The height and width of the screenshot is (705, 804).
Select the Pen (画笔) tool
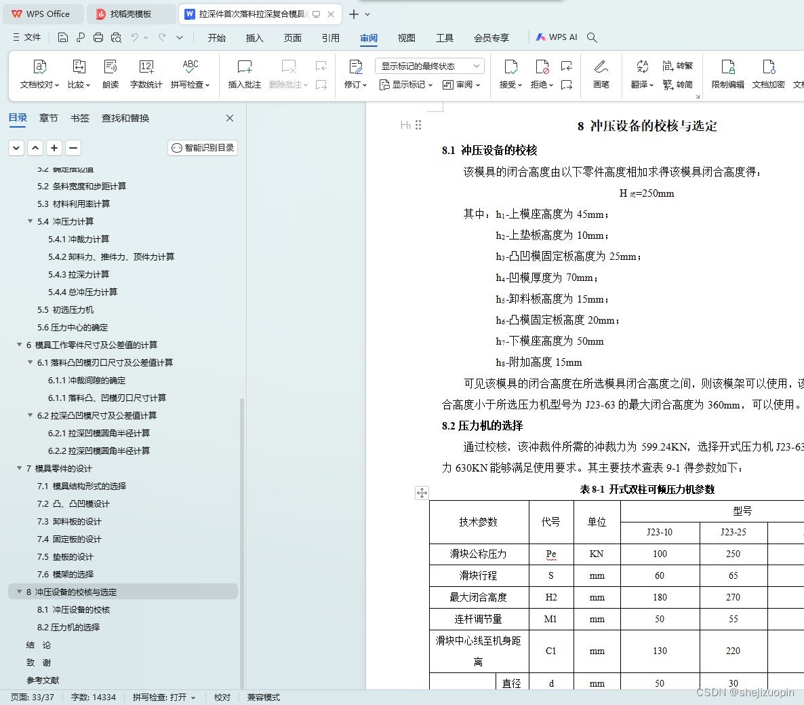601,75
